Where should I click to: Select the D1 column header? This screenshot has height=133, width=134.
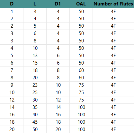tap(58, 4)
